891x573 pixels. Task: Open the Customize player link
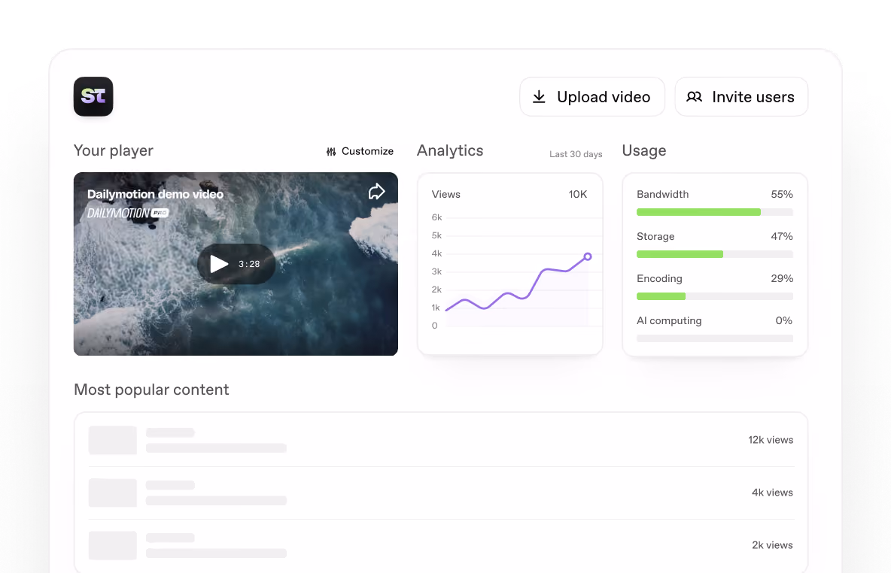tap(367, 152)
